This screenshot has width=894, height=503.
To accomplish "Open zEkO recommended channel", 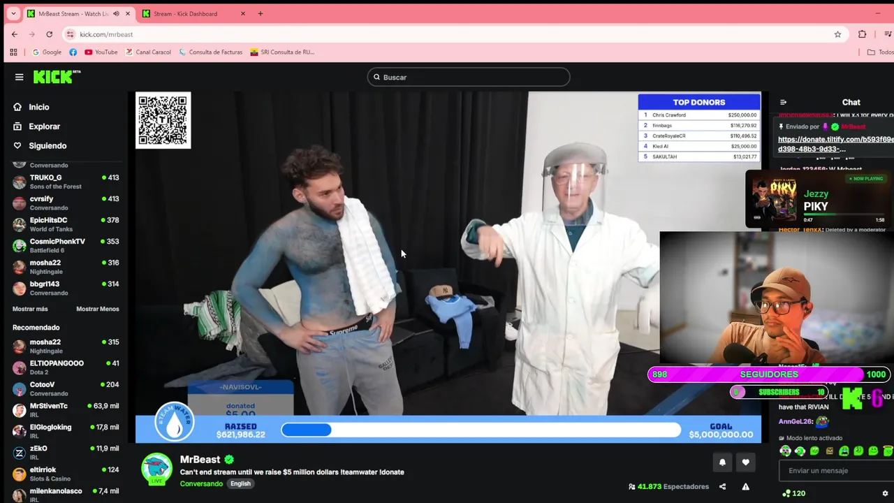I will 66,453.
